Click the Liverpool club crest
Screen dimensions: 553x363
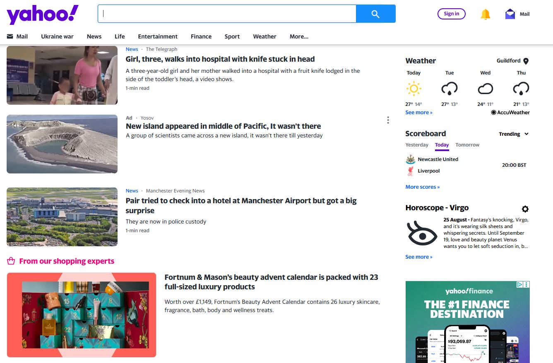click(x=410, y=171)
